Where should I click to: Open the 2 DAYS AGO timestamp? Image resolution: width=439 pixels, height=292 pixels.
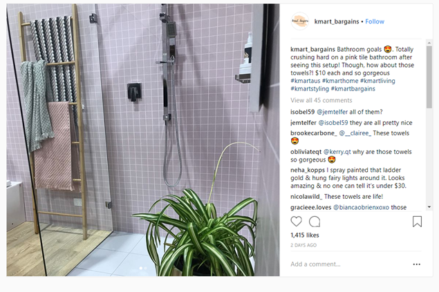pyautogui.click(x=303, y=245)
